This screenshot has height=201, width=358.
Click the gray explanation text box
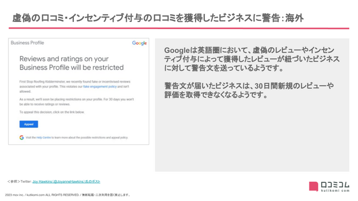tap(252, 105)
